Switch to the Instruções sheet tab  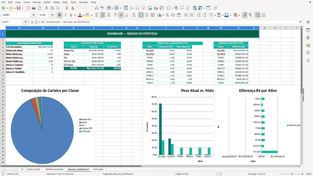tap(98, 169)
